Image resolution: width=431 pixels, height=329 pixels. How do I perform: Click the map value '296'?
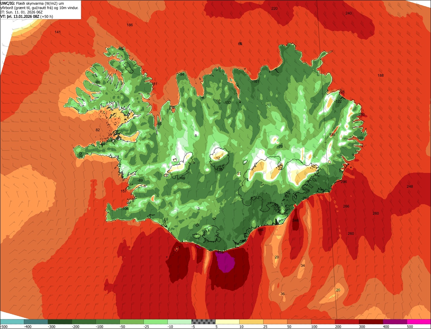point(343,182)
